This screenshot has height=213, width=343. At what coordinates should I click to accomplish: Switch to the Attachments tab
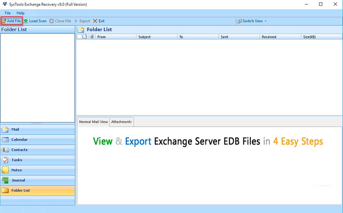coord(122,122)
